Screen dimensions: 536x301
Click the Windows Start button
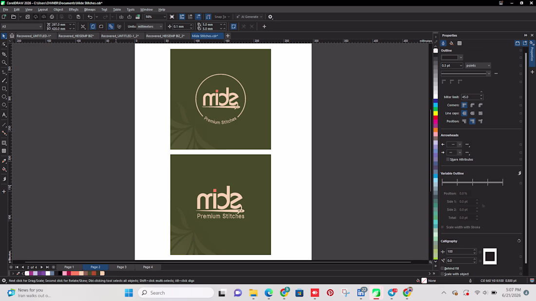click(129, 293)
